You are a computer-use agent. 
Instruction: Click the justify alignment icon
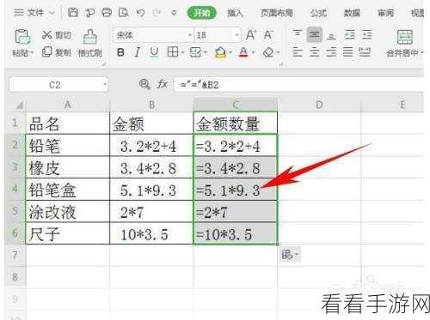348,52
